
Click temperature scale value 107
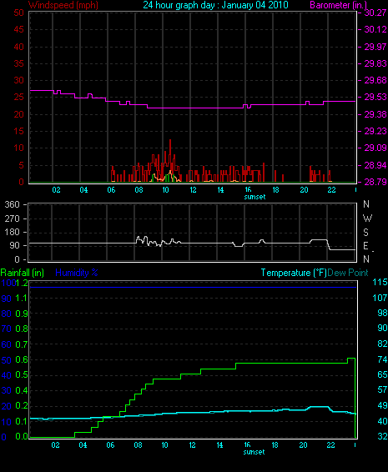[x=380, y=298]
